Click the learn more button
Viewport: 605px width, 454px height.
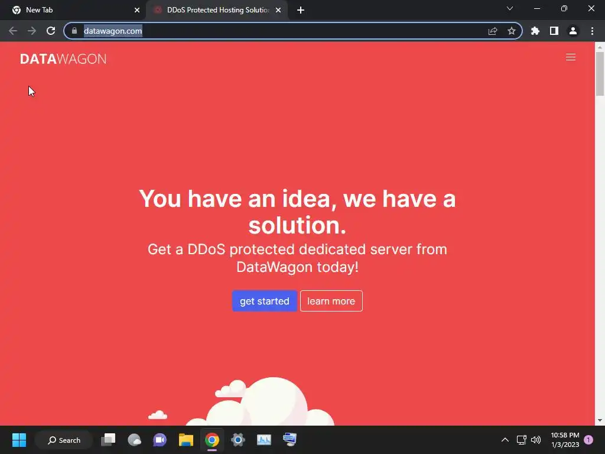331,301
